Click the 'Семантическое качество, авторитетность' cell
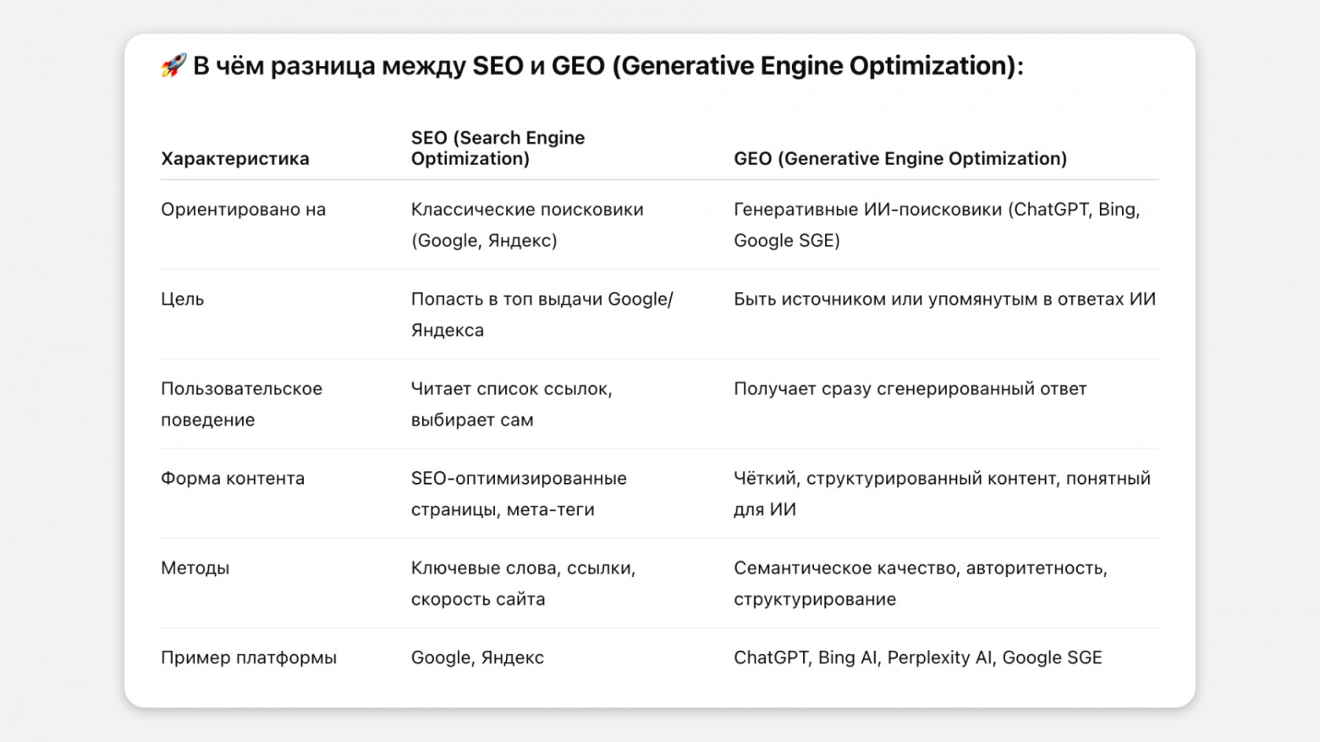Screen dimensions: 1320x742 pyautogui.click(x=920, y=583)
